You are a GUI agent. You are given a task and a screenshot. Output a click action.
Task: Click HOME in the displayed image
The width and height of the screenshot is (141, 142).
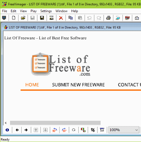pyautogui.click(x=32, y=85)
